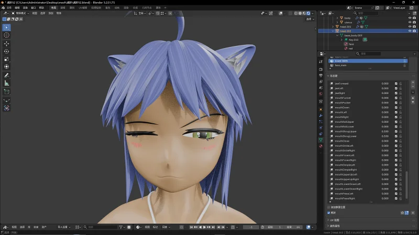
Task: Click the play animation button
Action: tap(204, 227)
